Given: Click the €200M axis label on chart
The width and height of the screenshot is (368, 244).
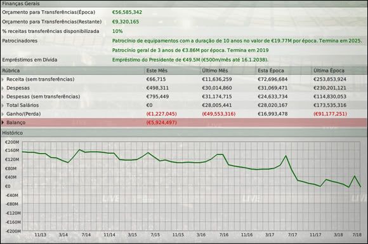Looking at the screenshot, I should click(12, 142).
